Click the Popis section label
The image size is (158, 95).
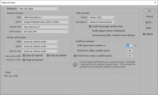pyautogui.click(x=8, y=72)
